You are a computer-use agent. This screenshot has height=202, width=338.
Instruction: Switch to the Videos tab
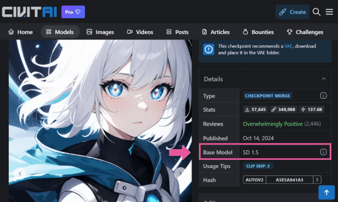coord(140,32)
